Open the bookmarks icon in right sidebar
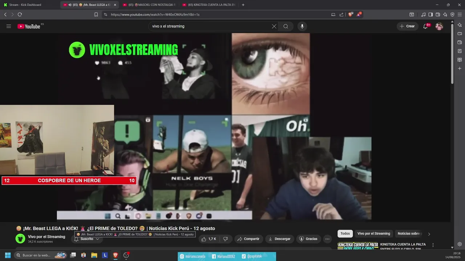The height and width of the screenshot is (261, 465). [x=460, y=51]
